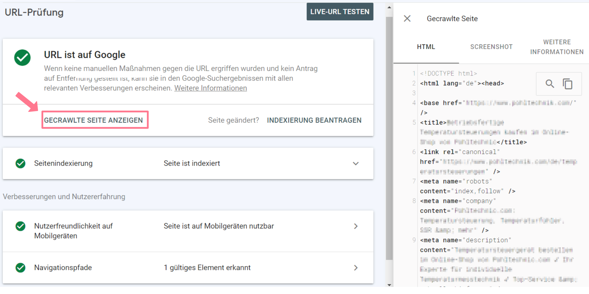Viewport: 589px width, 294px height.
Task: Search within the crawled HTML code
Action: tap(550, 84)
